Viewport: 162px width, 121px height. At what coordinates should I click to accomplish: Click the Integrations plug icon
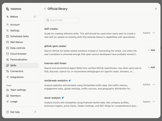tap(8, 77)
